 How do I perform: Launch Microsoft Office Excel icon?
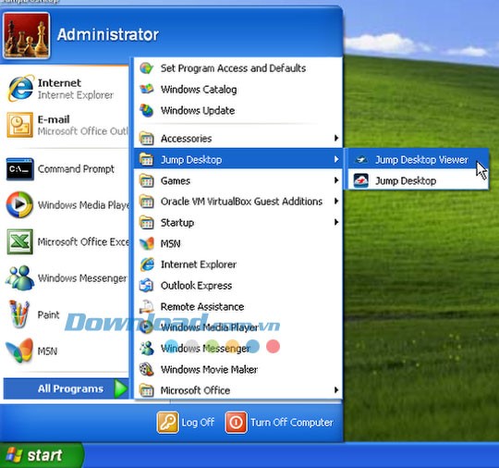[20, 241]
